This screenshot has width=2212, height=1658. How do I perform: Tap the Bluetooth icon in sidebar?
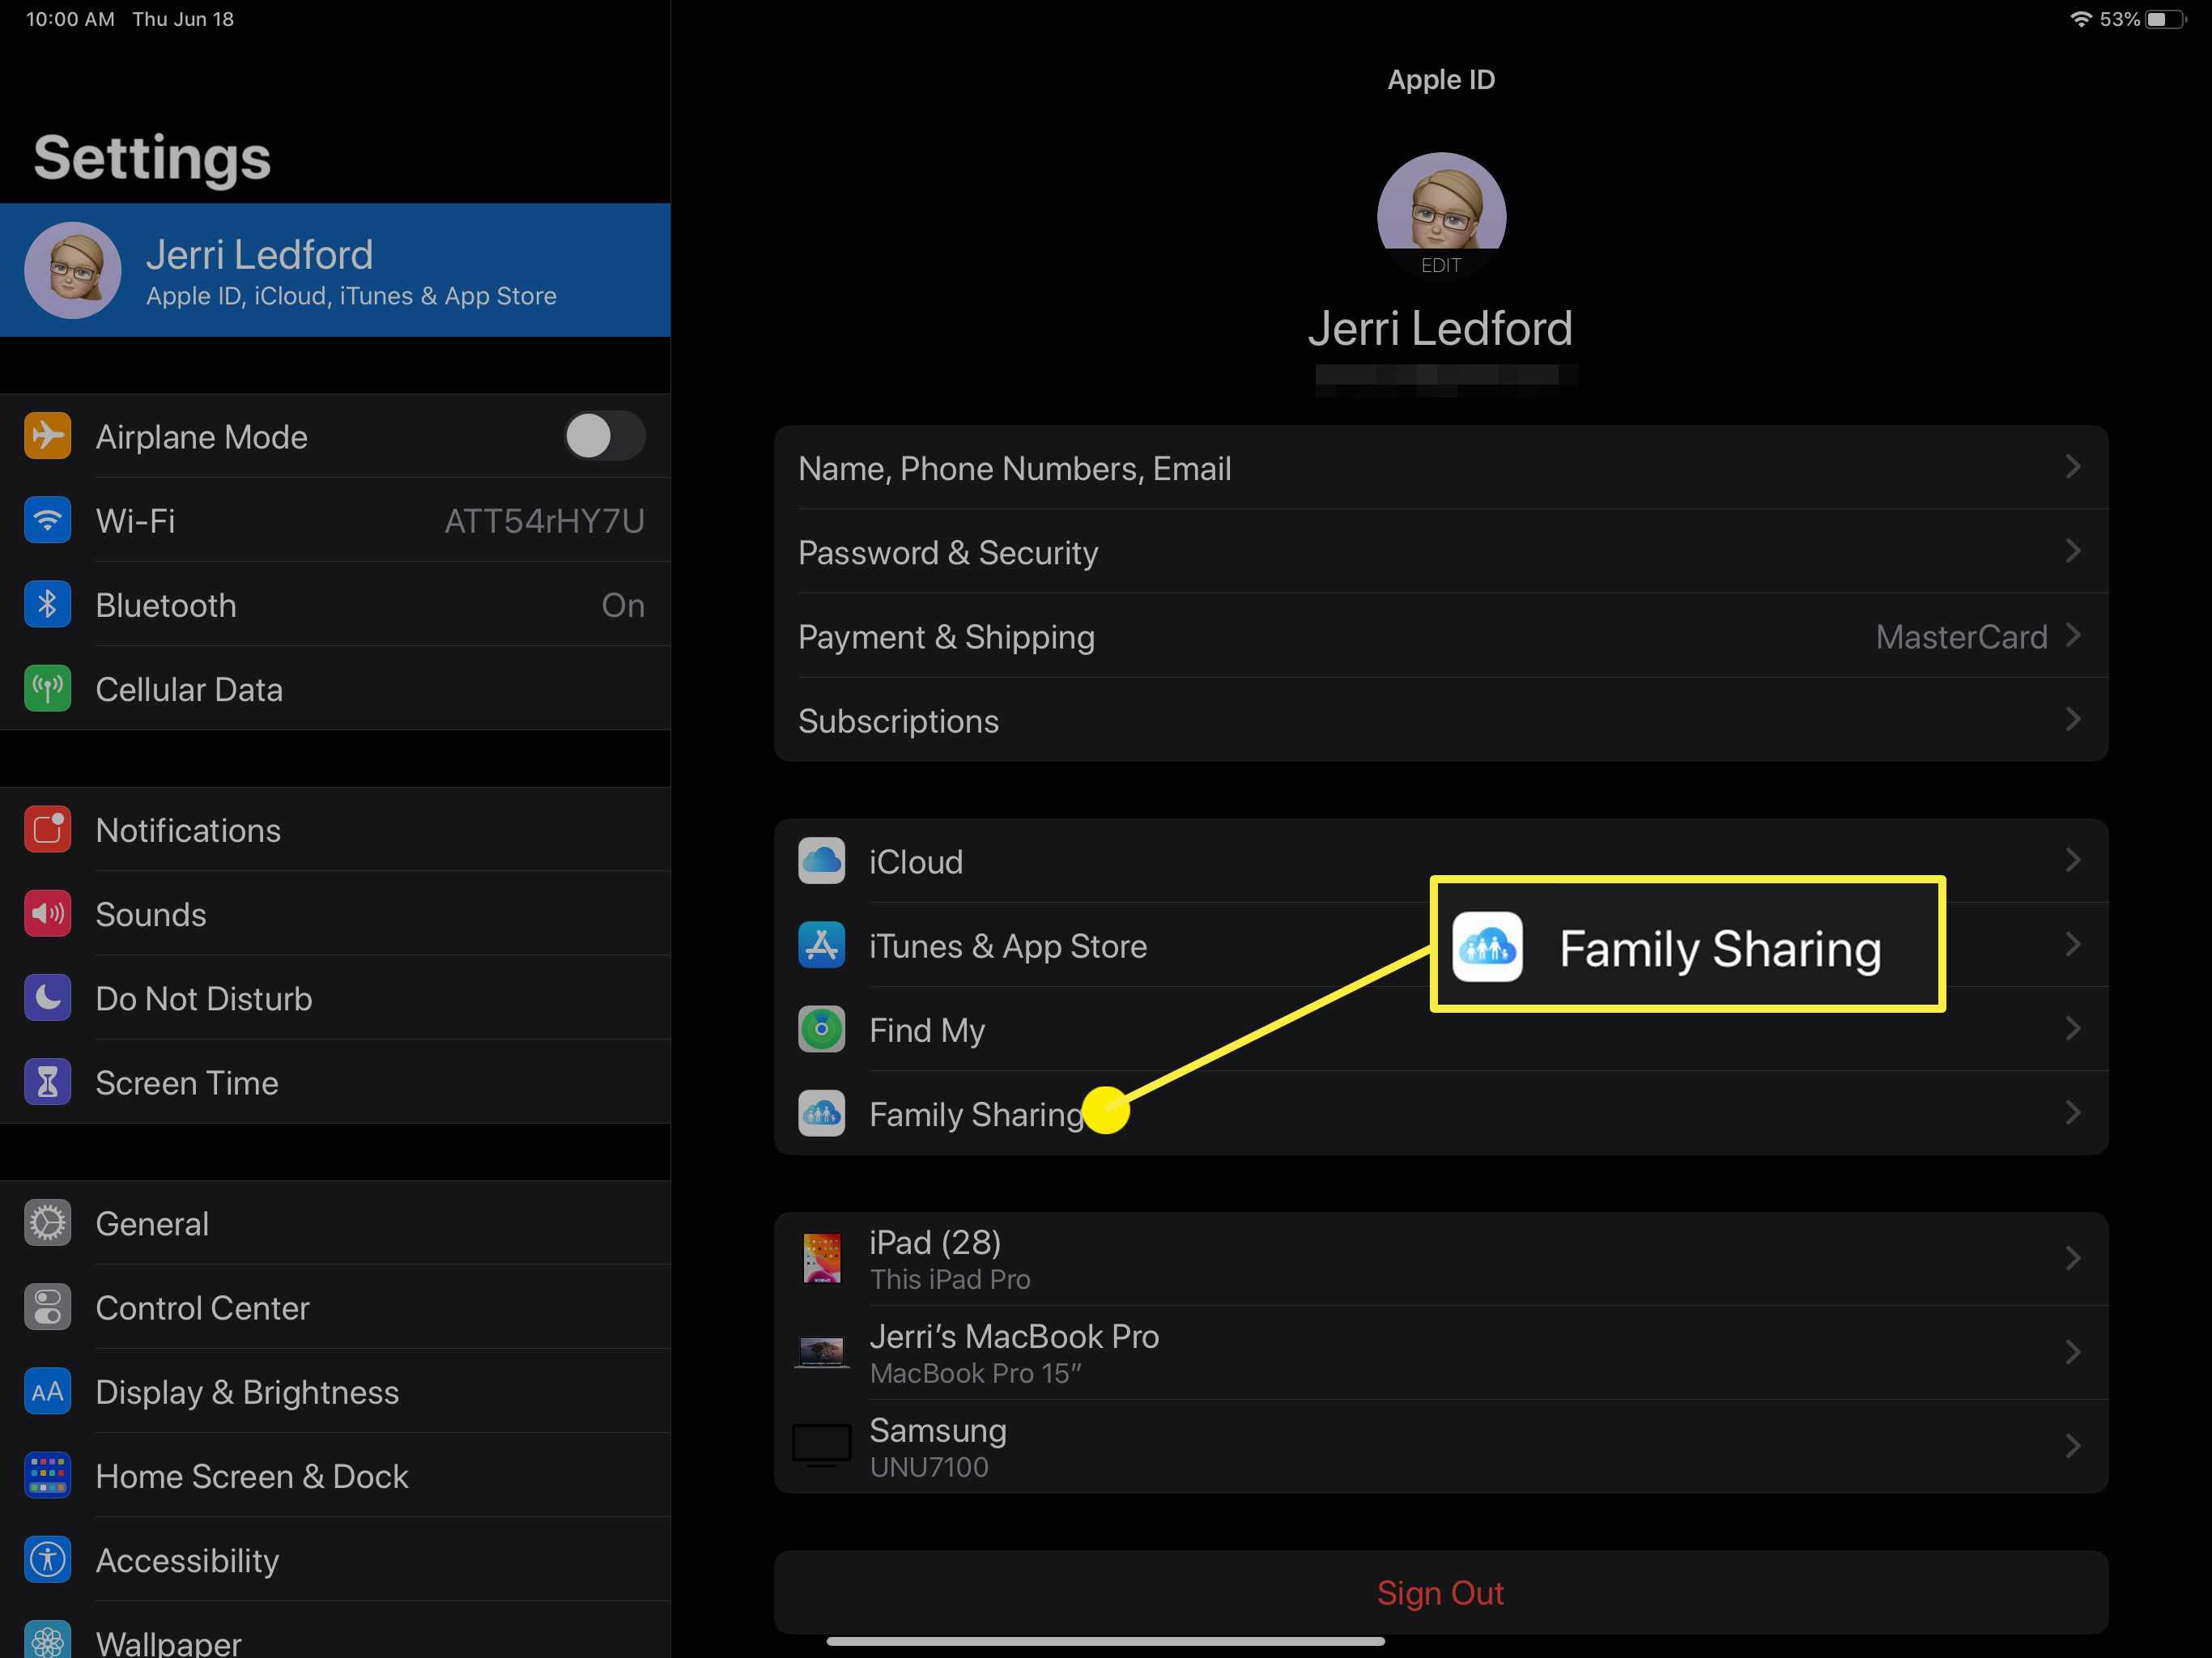pyautogui.click(x=47, y=604)
